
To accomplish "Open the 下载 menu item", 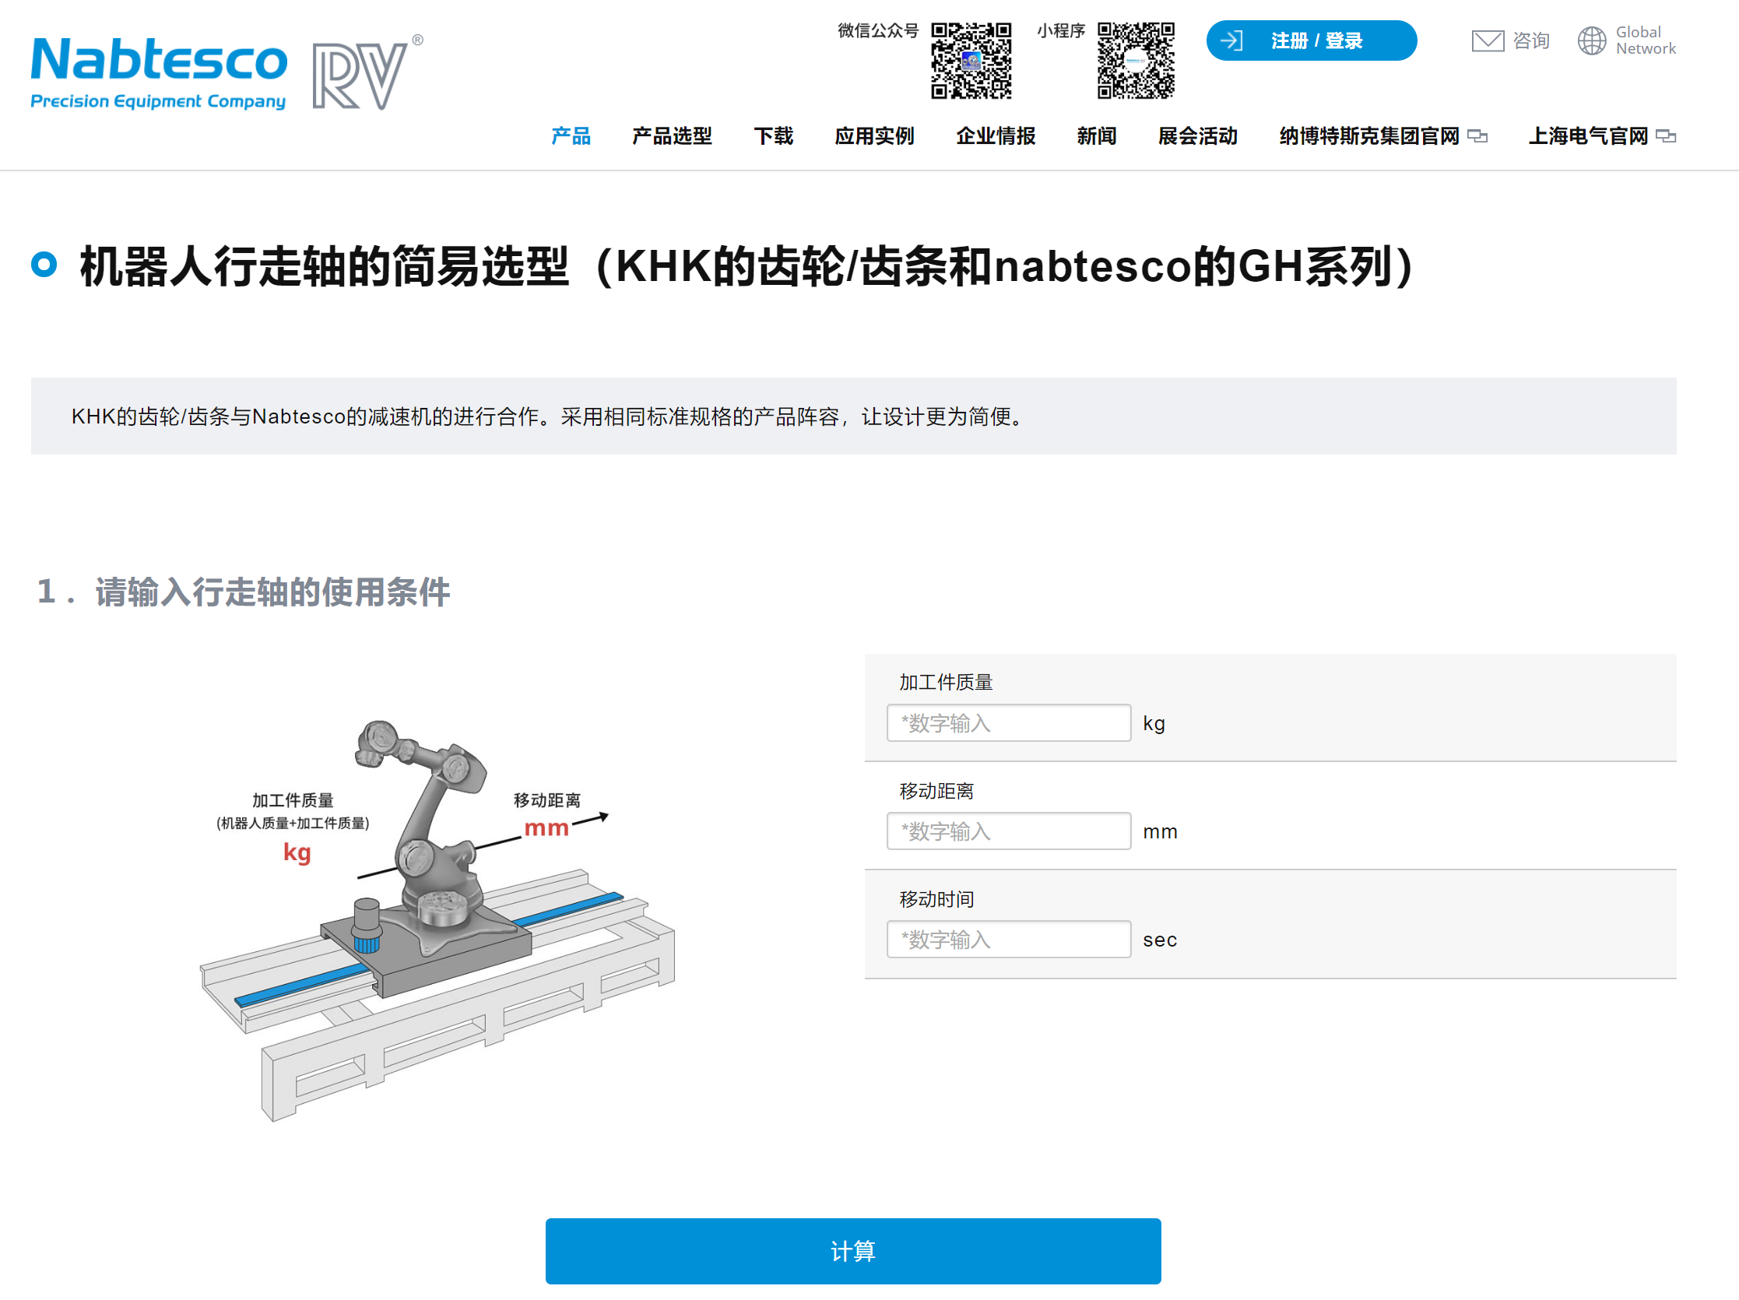I will (x=773, y=137).
